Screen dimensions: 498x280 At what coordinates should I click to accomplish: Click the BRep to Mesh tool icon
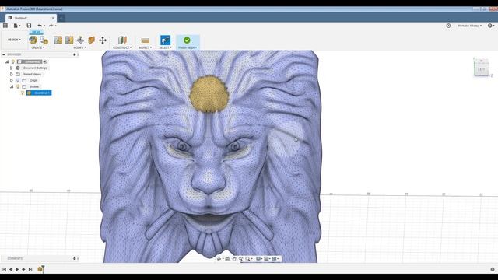(44, 40)
